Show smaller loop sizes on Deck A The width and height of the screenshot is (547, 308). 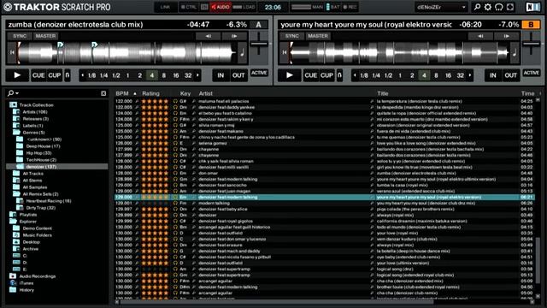pos(82,75)
